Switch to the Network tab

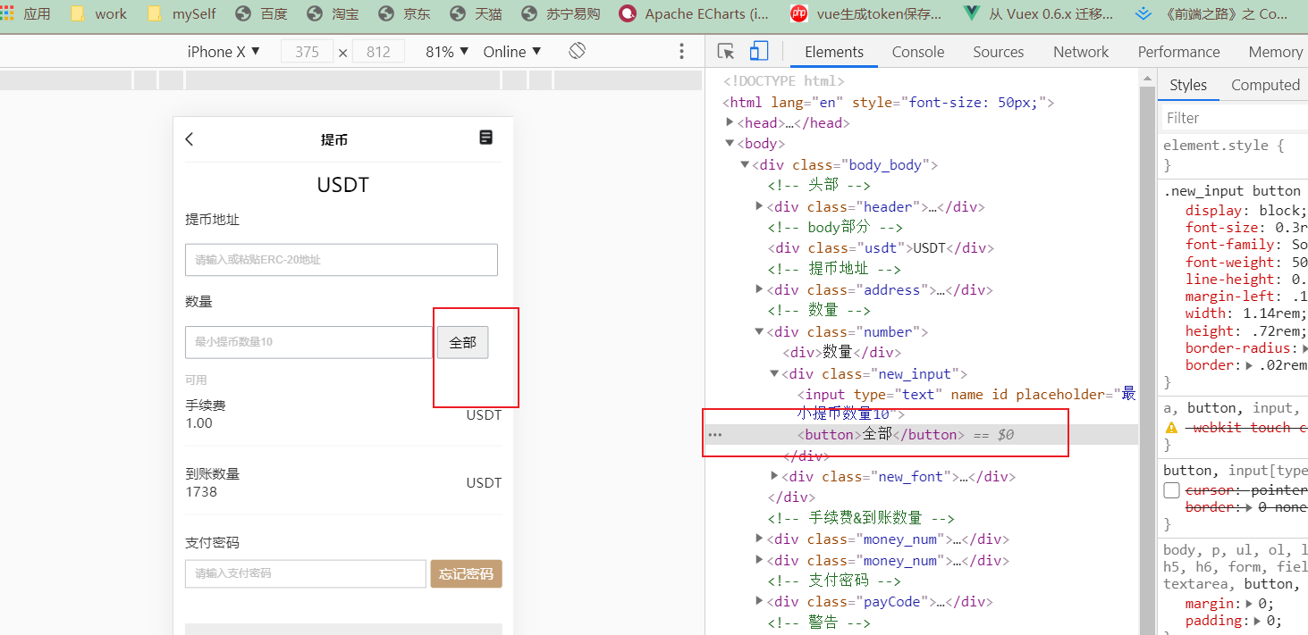1081,52
